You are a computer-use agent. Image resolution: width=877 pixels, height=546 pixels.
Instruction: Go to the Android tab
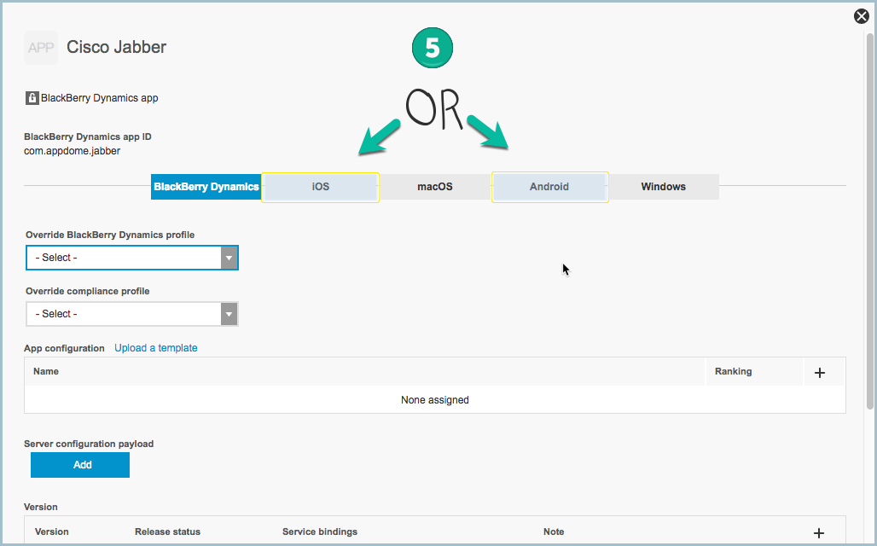(549, 187)
